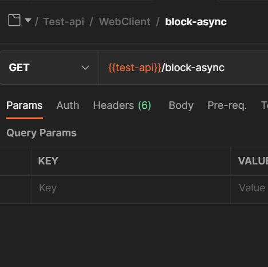Focus the Key placeholder input field
The width and height of the screenshot is (268, 267).
click(131, 190)
